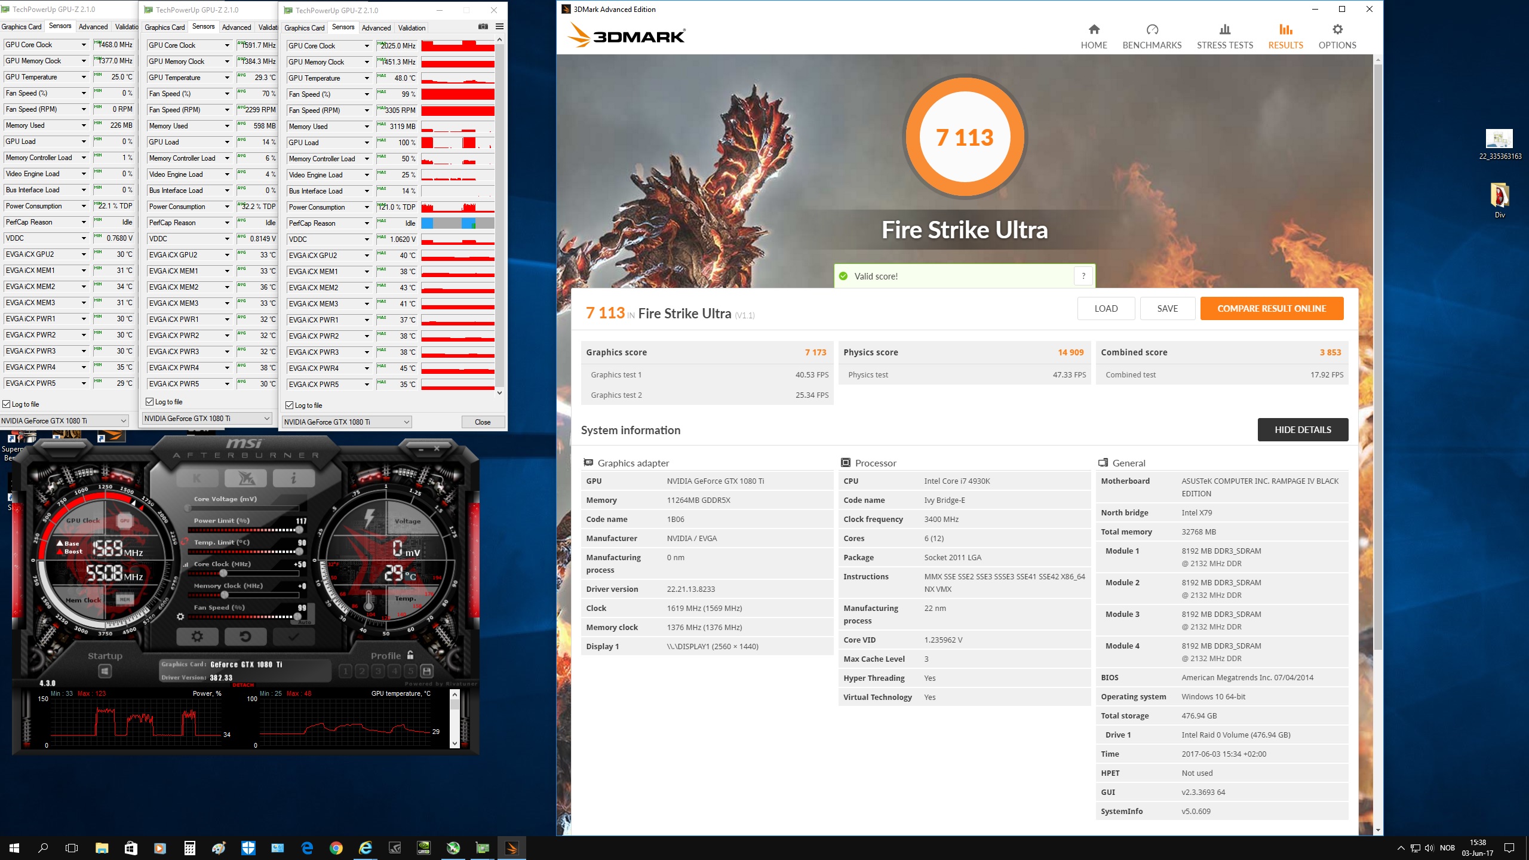The width and height of the screenshot is (1529, 860).
Task: Click HIDE DETAILS button
Action: tap(1303, 430)
